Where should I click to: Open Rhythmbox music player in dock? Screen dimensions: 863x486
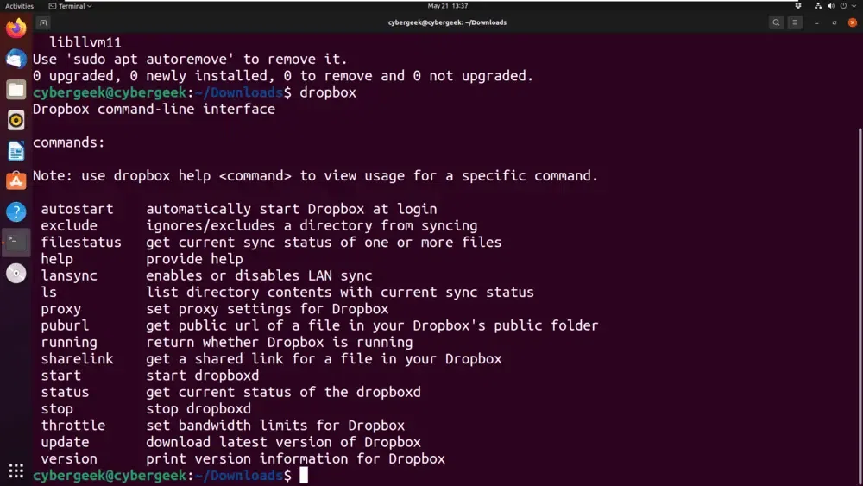(16, 120)
